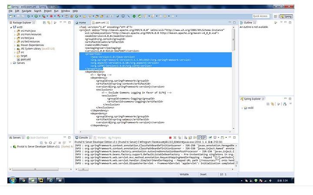Toggle Link with Editor in Spring Explorer
The width and height of the screenshot is (313, 195).
272,104
